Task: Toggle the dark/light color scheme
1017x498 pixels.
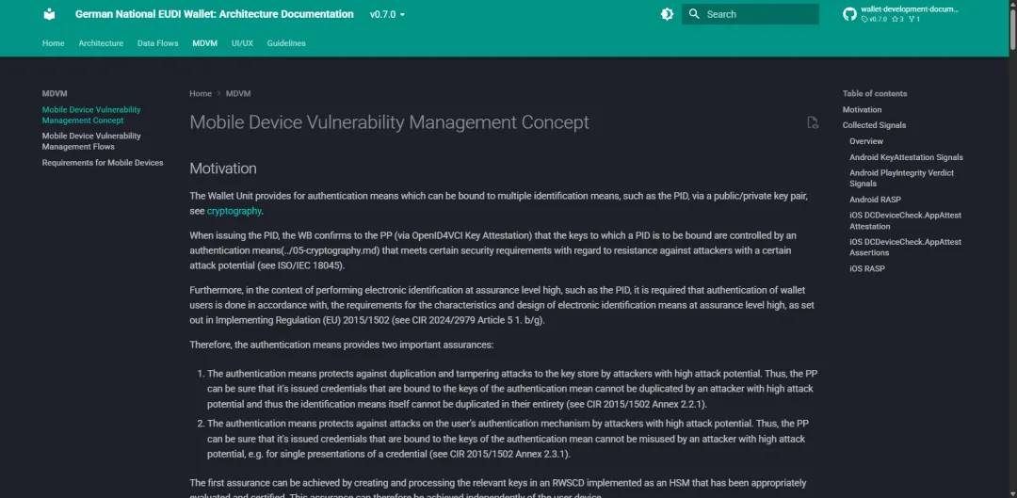Action: coord(667,14)
